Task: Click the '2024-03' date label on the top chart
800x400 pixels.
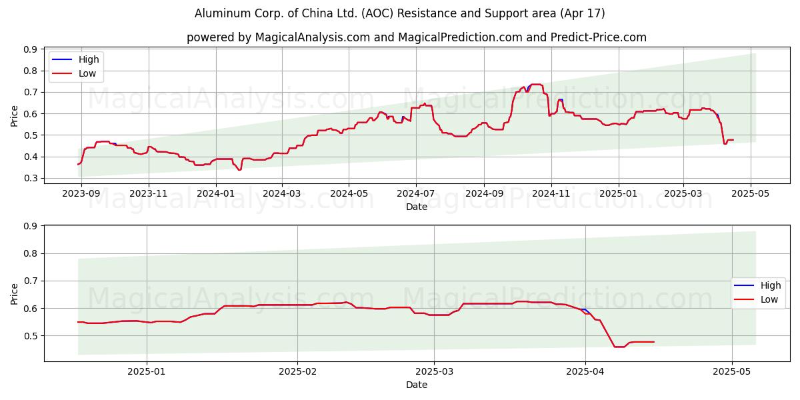Action: (282, 195)
